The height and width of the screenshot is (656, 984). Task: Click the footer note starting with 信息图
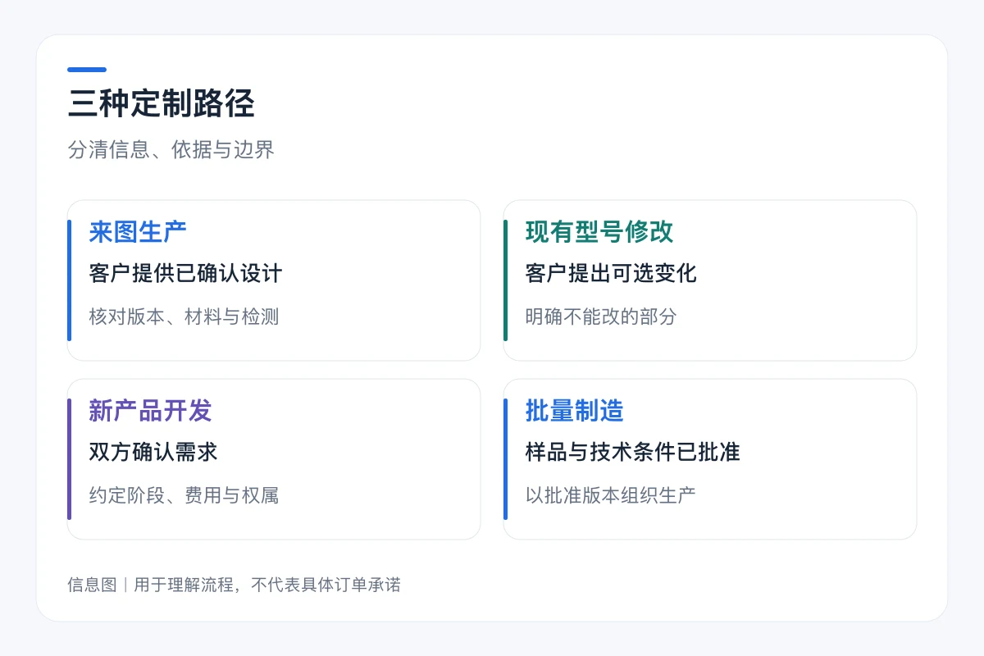234,585
